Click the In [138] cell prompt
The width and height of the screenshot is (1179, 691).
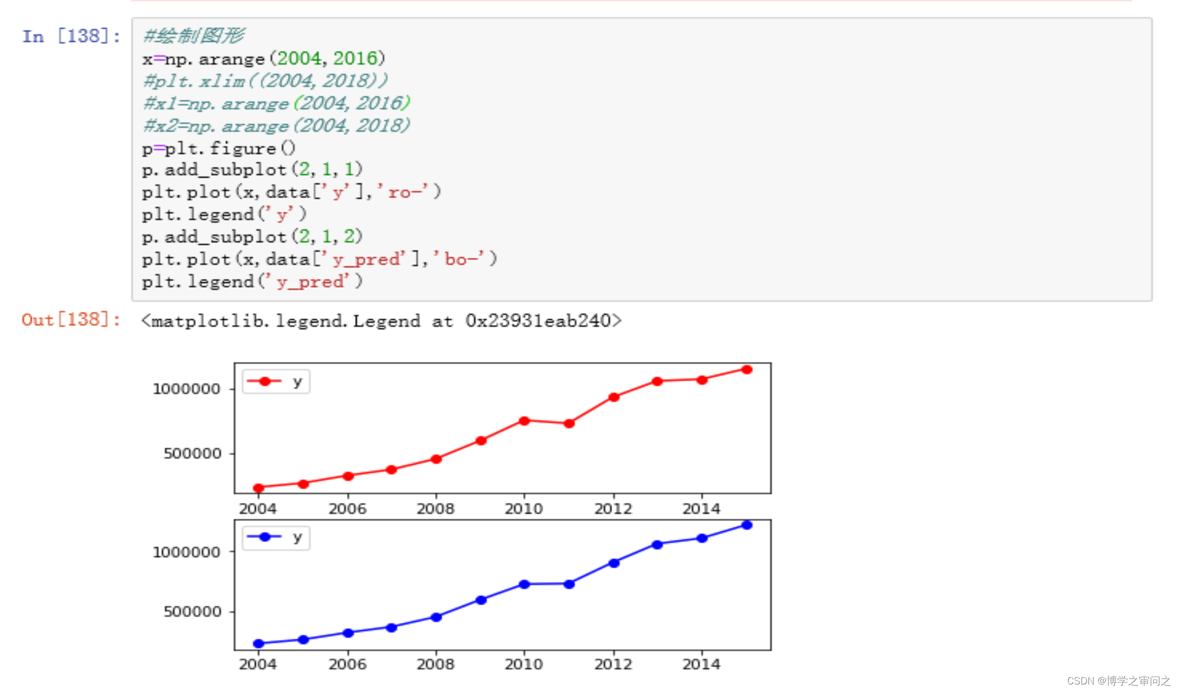[71, 36]
